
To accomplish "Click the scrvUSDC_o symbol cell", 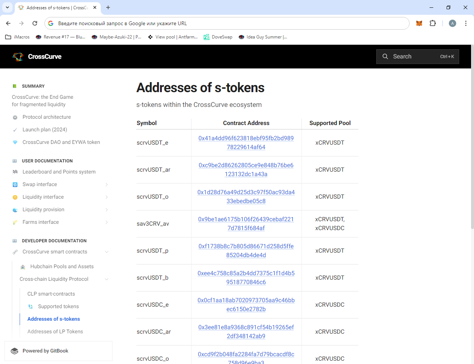I will [153, 359].
